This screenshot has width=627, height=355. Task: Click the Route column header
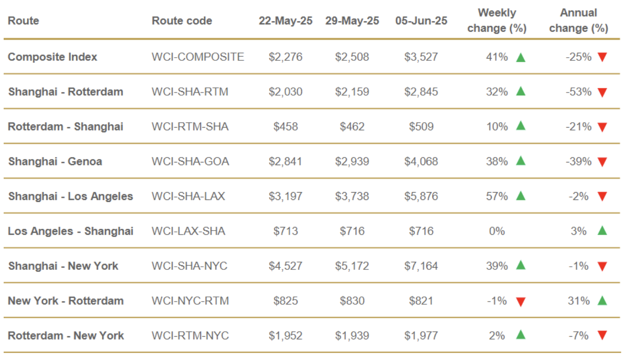(x=23, y=21)
